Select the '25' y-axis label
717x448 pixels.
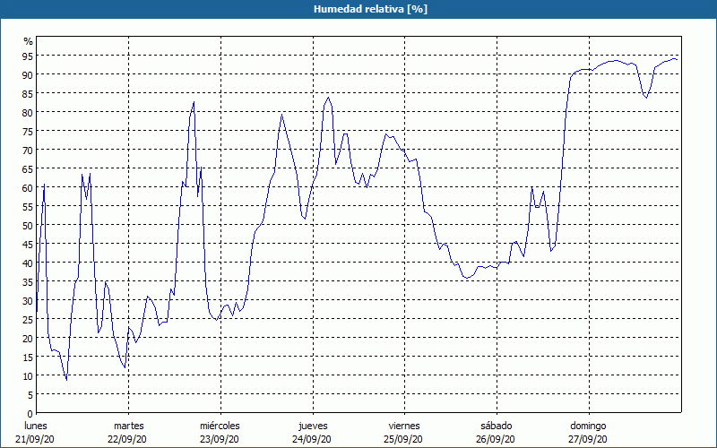(x=28, y=320)
